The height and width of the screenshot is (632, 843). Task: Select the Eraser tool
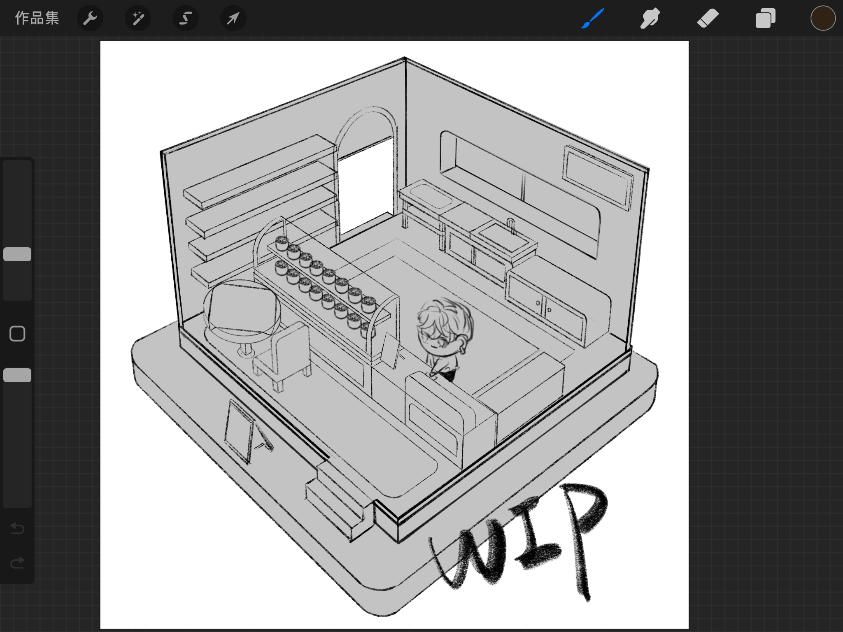[708, 18]
